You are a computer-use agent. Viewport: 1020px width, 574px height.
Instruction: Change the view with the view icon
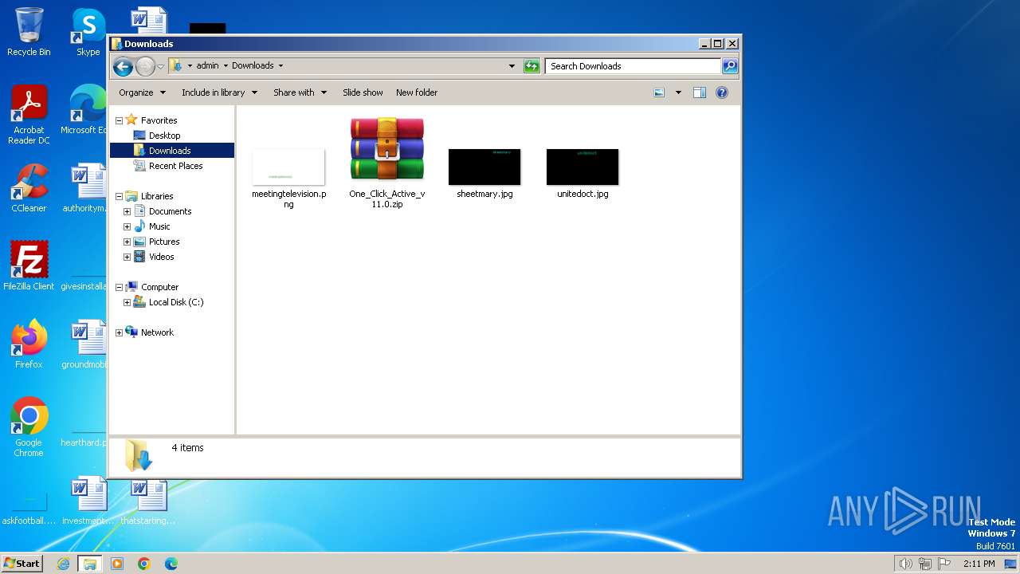[x=659, y=92]
